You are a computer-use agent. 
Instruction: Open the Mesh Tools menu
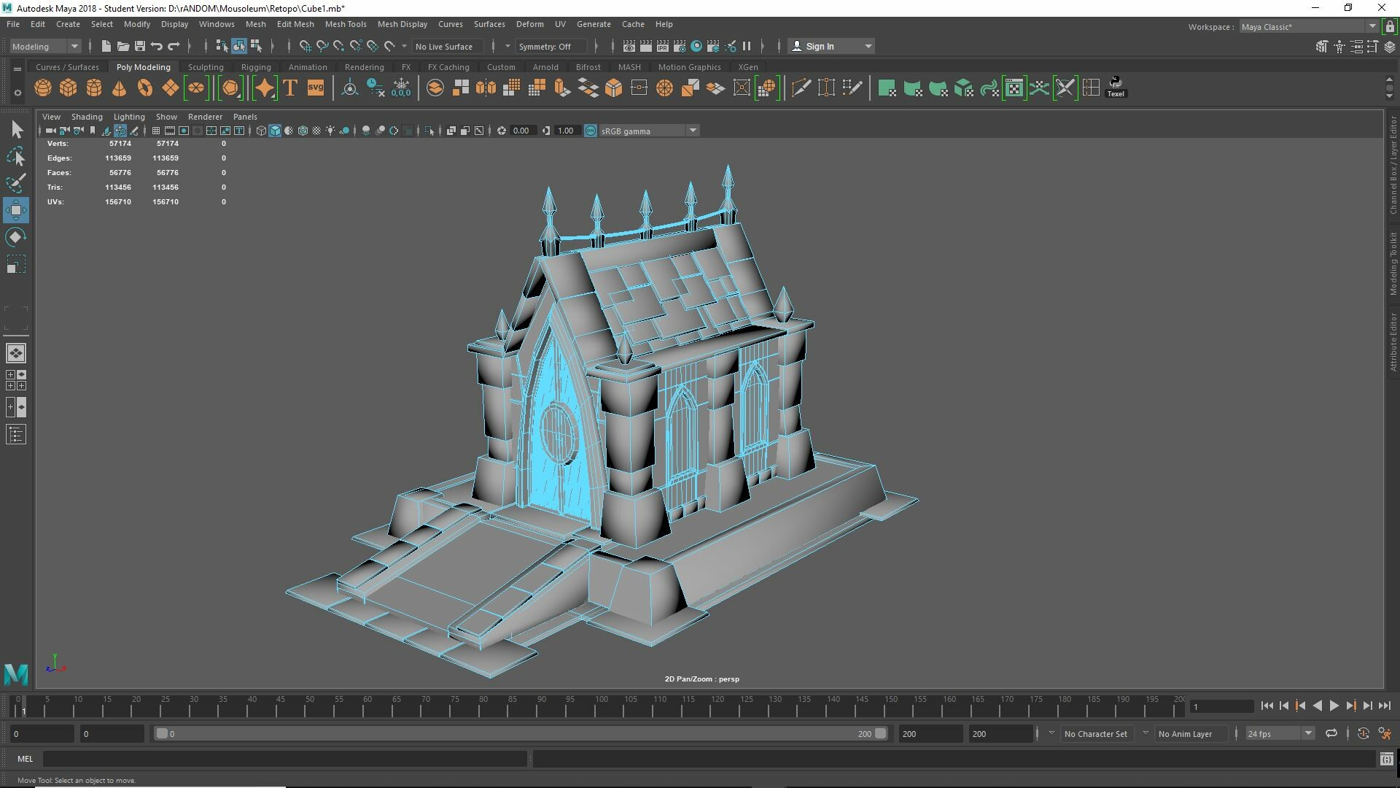pyautogui.click(x=346, y=24)
